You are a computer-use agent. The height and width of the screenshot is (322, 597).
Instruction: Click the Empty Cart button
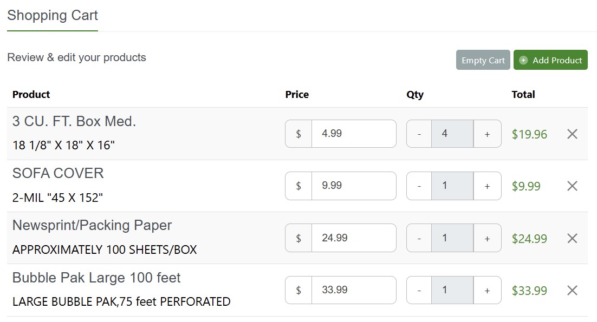click(x=483, y=60)
